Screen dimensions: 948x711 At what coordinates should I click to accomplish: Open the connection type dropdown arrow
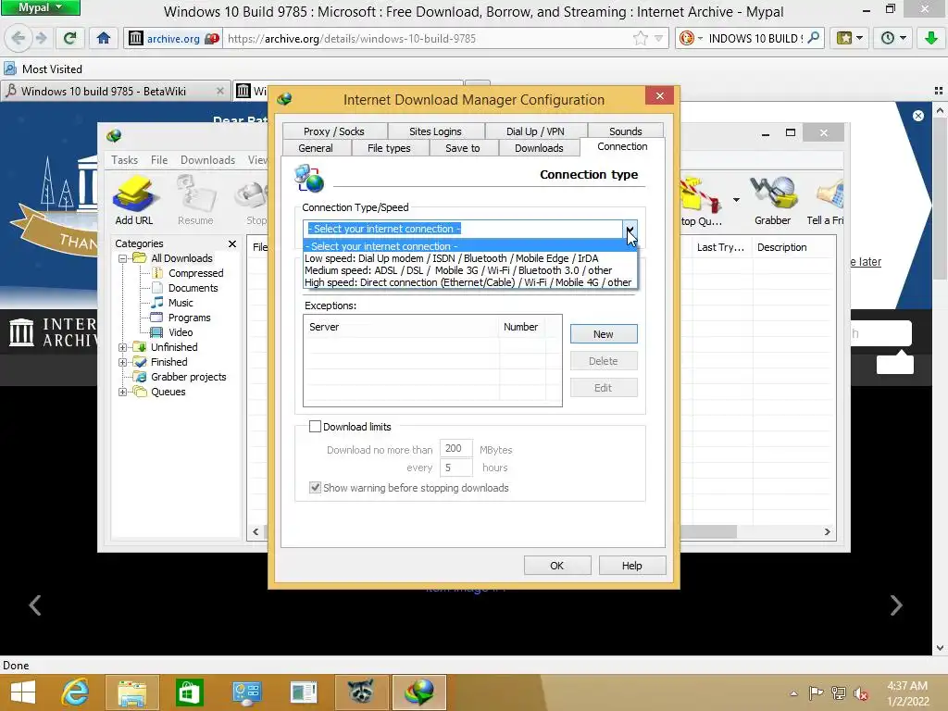pos(630,230)
